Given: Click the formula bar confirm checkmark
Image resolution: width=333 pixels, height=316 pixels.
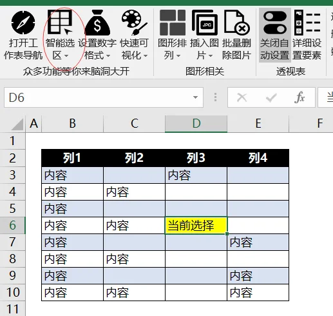Looking at the screenshot, I should (271, 97).
